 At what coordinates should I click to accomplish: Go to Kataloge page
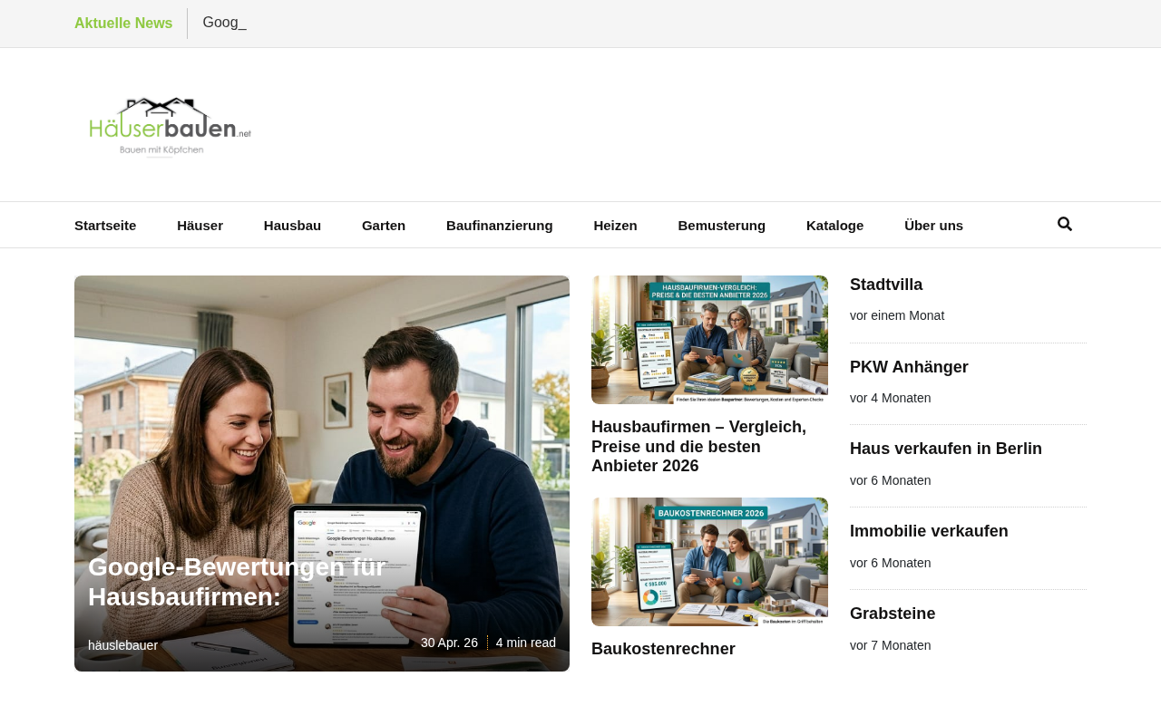coord(834,226)
